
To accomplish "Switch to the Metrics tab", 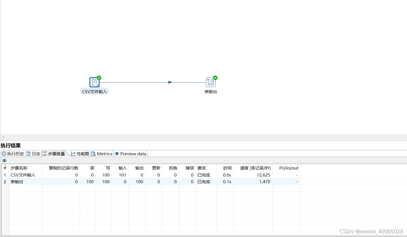I will (102, 154).
